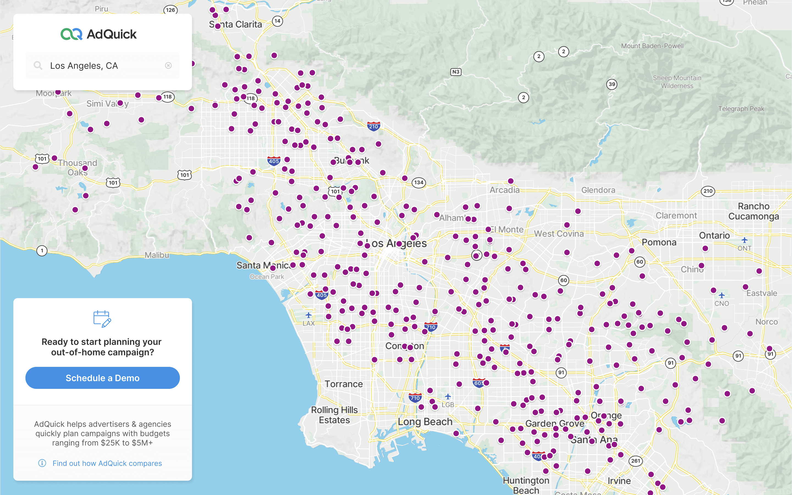This screenshot has width=792, height=495.
Task: Click the ONT airport plane icon
Action: (744, 240)
